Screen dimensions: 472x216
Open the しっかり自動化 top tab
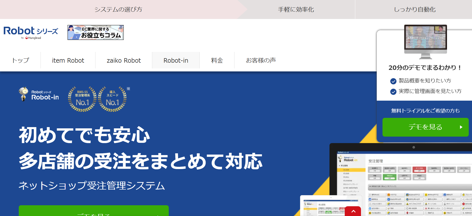pos(415,9)
